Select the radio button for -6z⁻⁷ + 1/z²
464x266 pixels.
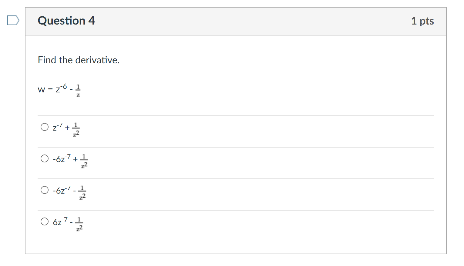(45, 158)
